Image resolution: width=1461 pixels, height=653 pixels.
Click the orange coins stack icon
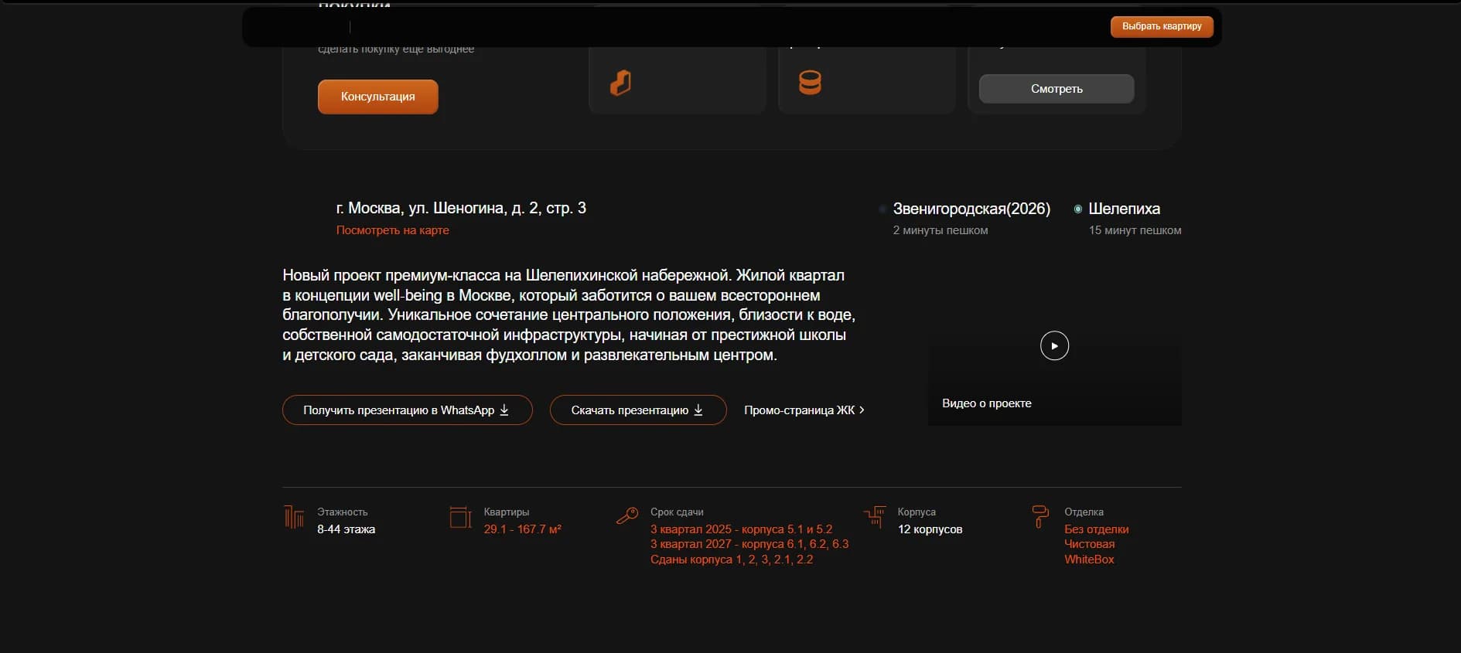(x=810, y=83)
